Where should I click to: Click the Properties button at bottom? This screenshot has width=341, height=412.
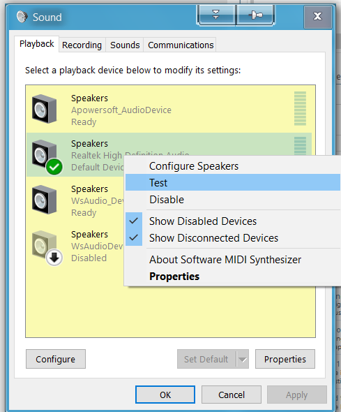coord(285,359)
